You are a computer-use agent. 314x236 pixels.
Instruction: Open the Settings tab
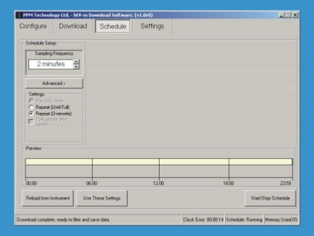tap(152, 26)
